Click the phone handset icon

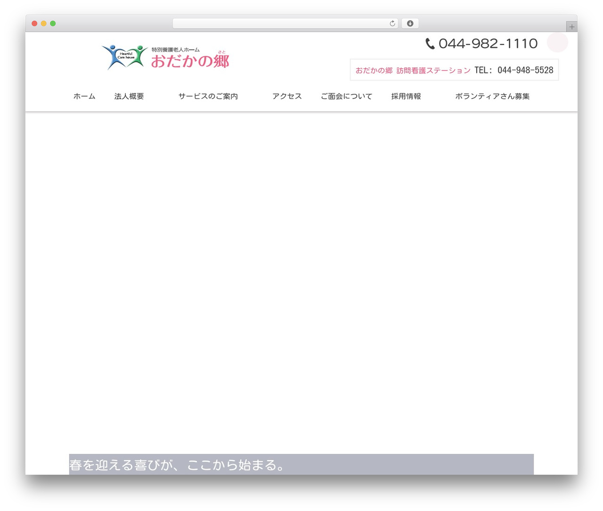pos(430,44)
